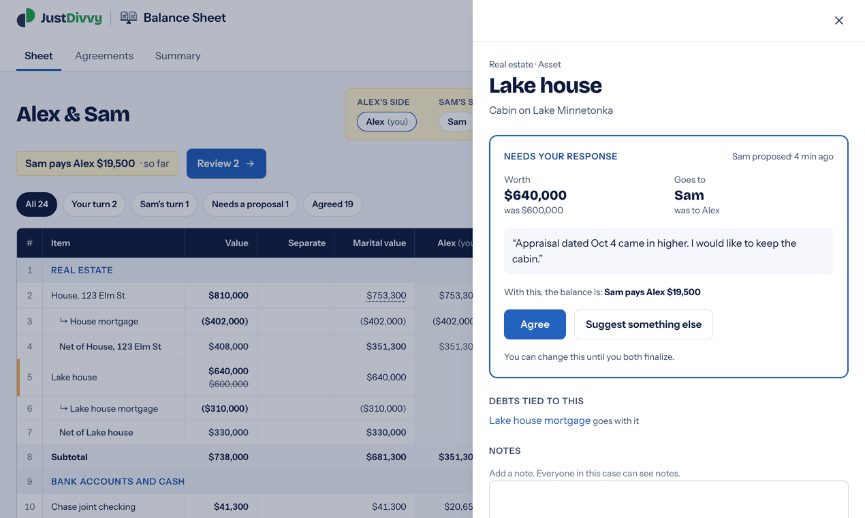Click the Lake house title in panel
The height and width of the screenshot is (518, 865).
tap(546, 85)
